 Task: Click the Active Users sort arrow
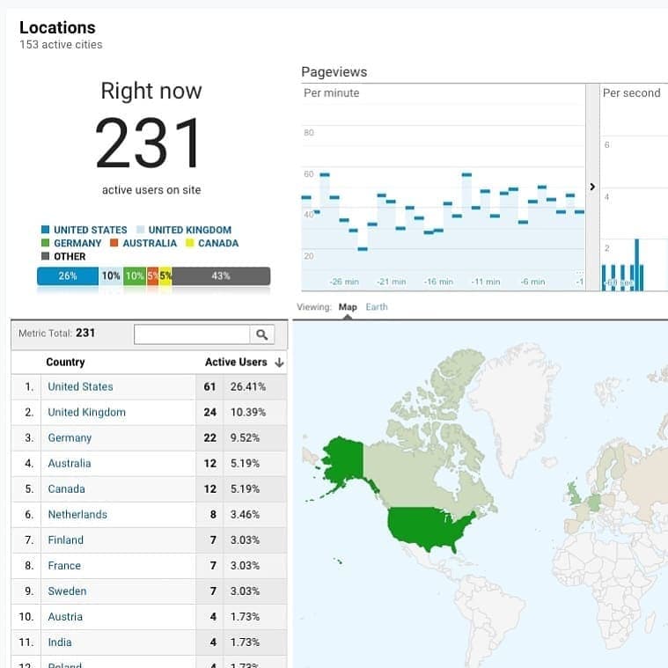point(279,363)
